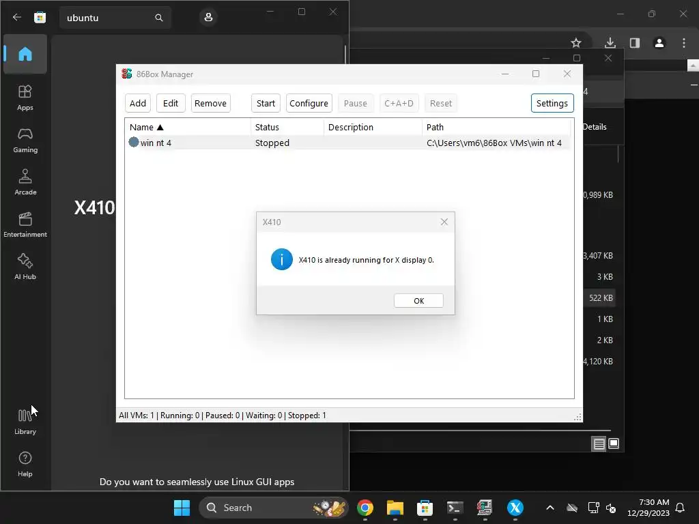The height and width of the screenshot is (524, 699).
Task: Select the 522 KB file row
Action: coord(601,297)
